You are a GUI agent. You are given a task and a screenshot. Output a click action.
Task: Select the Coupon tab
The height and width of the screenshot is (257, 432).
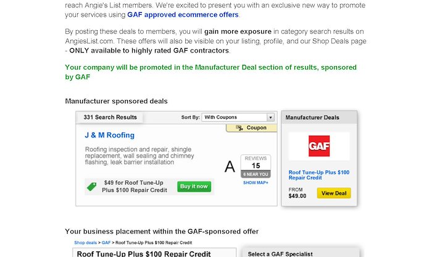tap(252, 128)
